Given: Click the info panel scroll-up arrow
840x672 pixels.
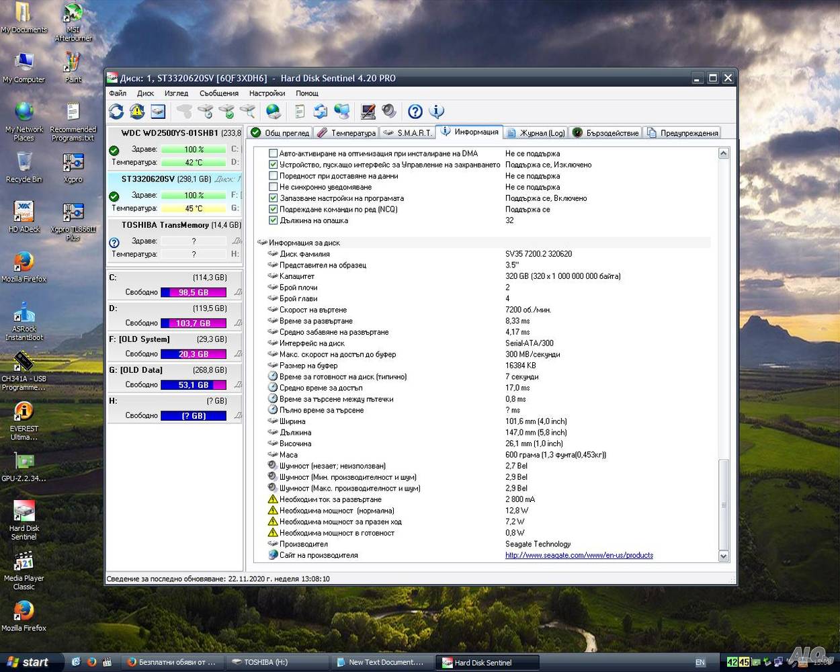Looking at the screenshot, I should coord(724,153).
